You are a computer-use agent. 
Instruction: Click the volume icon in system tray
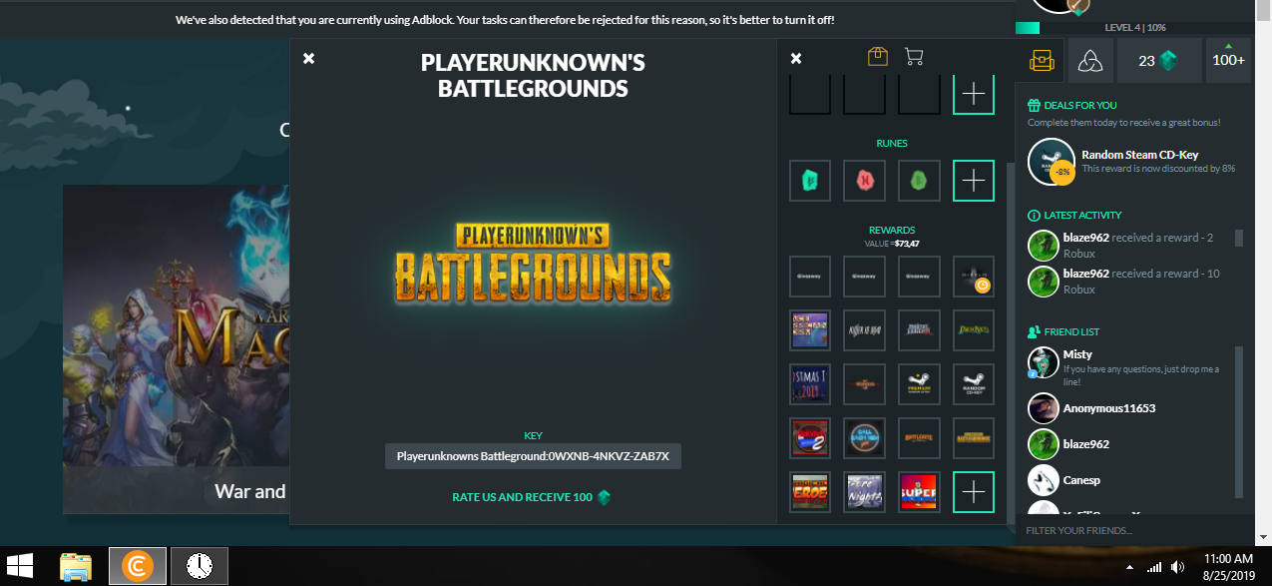[1178, 567]
